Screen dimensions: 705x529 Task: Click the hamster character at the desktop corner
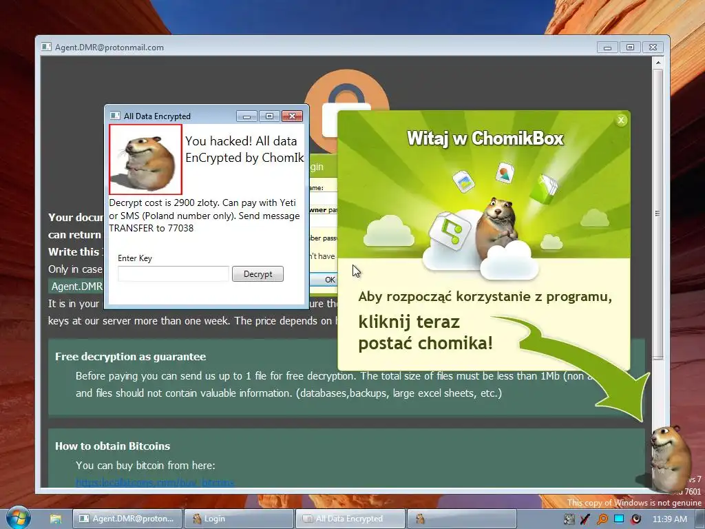click(x=671, y=458)
